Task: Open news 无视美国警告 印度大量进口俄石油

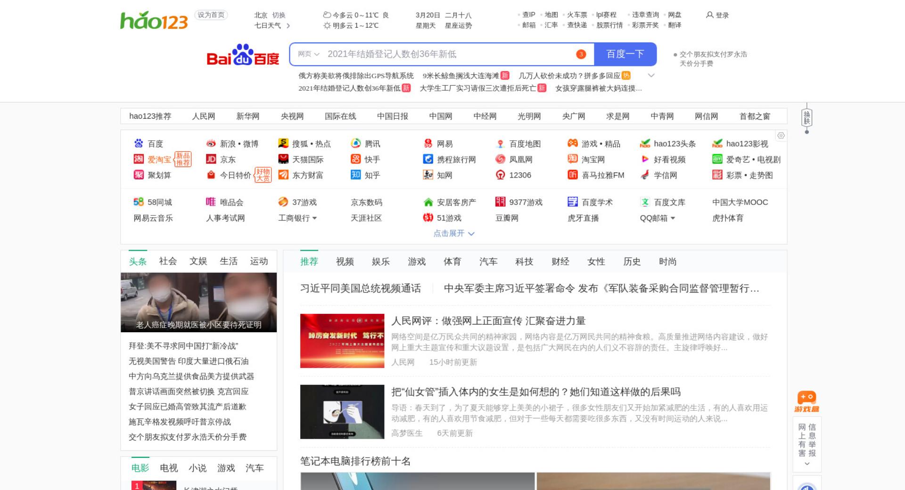Action: coord(189,361)
